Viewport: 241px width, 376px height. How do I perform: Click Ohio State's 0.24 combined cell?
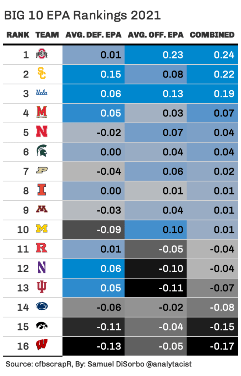212,55
